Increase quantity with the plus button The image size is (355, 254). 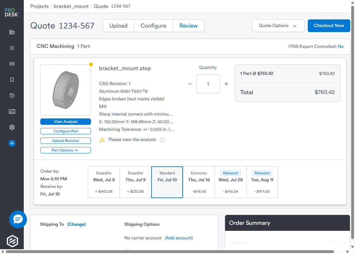(x=226, y=84)
